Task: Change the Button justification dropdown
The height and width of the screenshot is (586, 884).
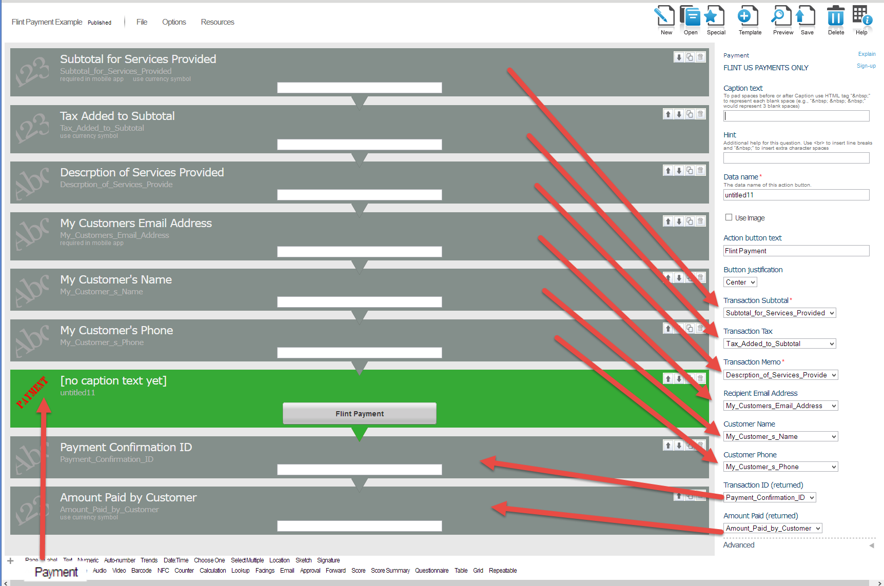Action: pyautogui.click(x=739, y=281)
